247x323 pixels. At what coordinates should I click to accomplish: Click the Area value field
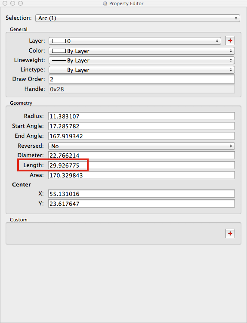(142, 175)
